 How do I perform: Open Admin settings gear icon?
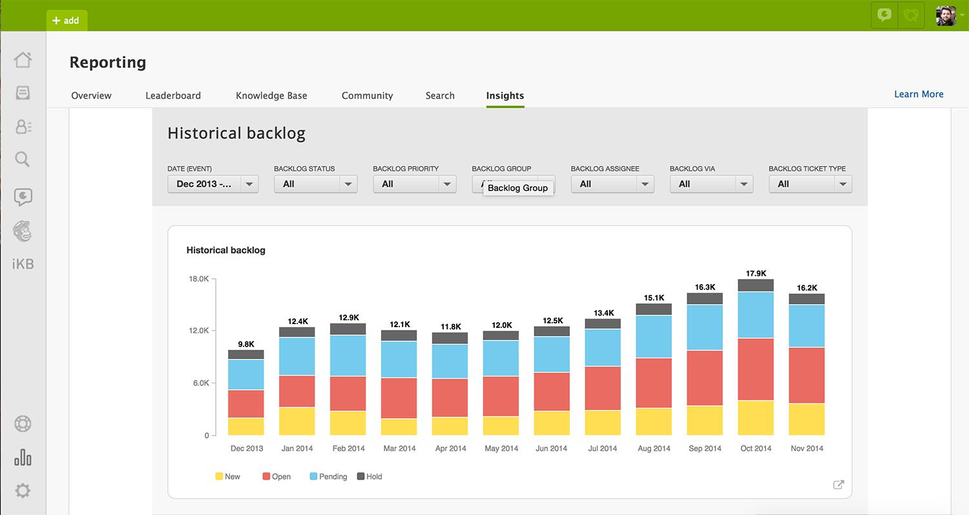pyautogui.click(x=23, y=491)
